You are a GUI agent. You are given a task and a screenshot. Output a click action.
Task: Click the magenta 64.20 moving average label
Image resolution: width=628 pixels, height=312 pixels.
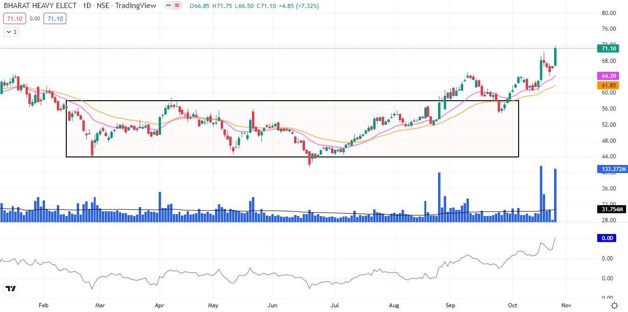pos(608,76)
